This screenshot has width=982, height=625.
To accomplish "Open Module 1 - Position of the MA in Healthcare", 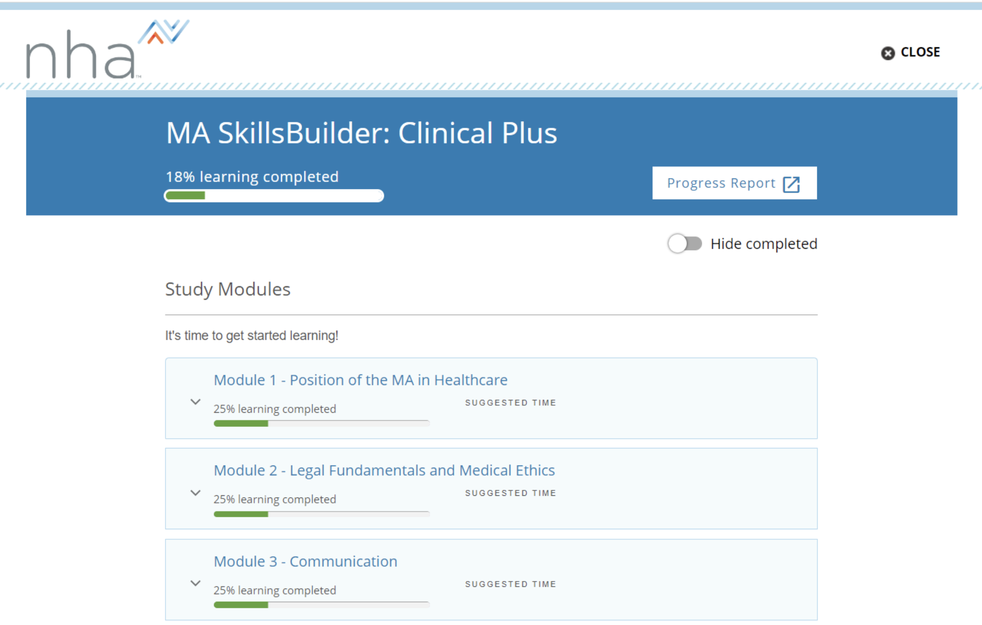I will (x=361, y=380).
